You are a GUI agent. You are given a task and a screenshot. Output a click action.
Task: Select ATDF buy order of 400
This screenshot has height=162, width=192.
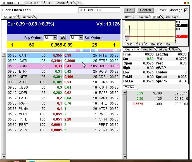[x=35, y=82]
